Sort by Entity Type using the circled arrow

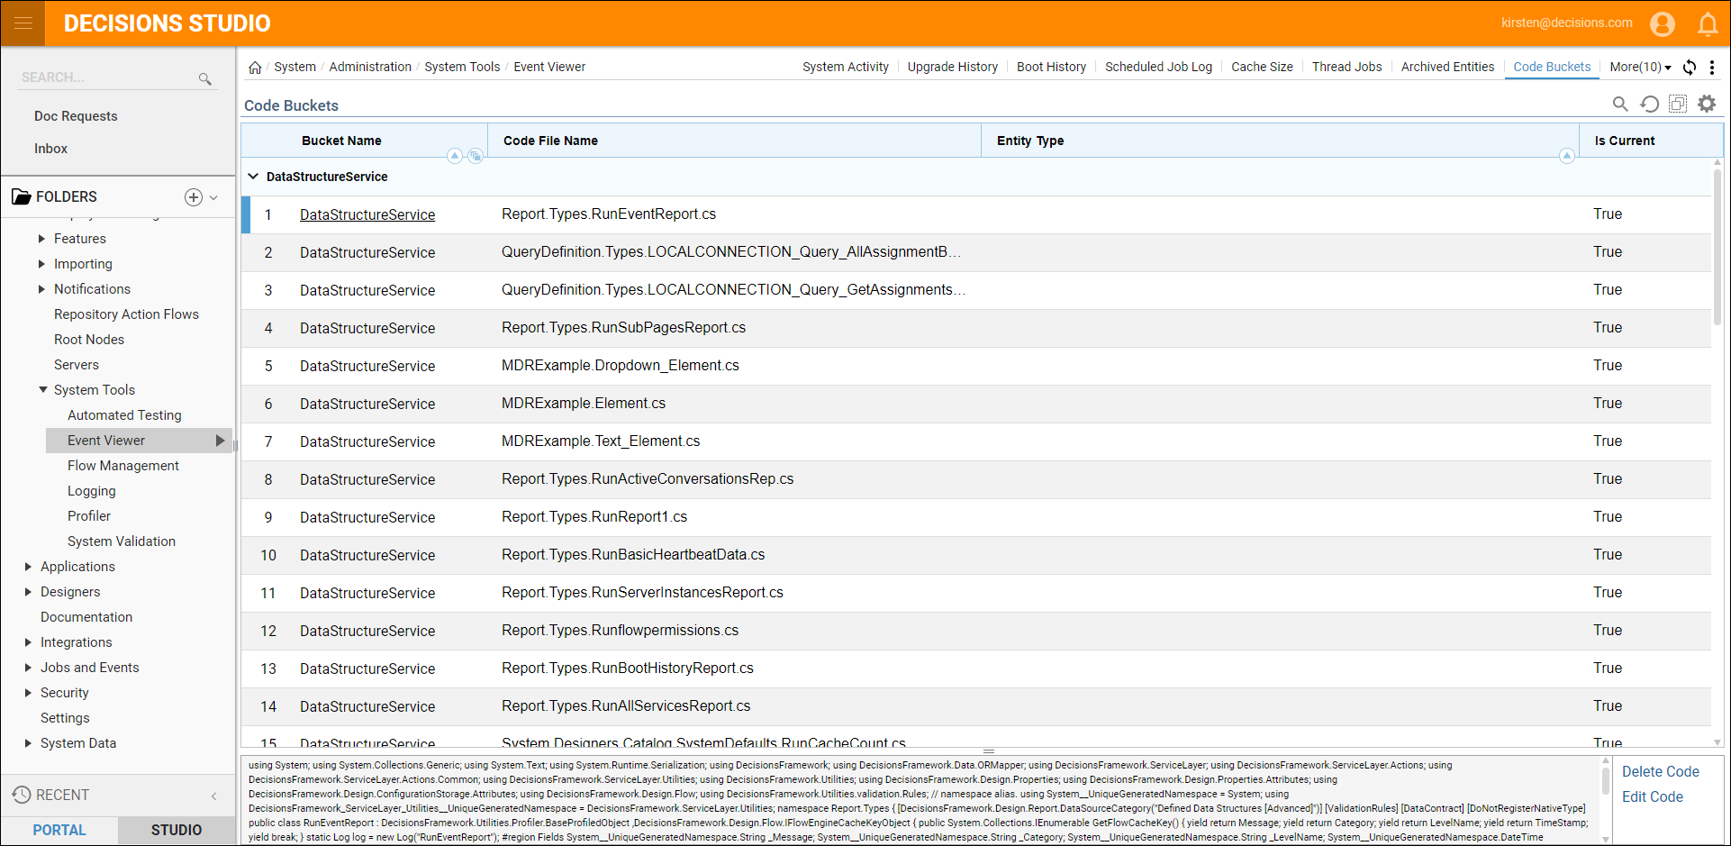[1567, 156]
